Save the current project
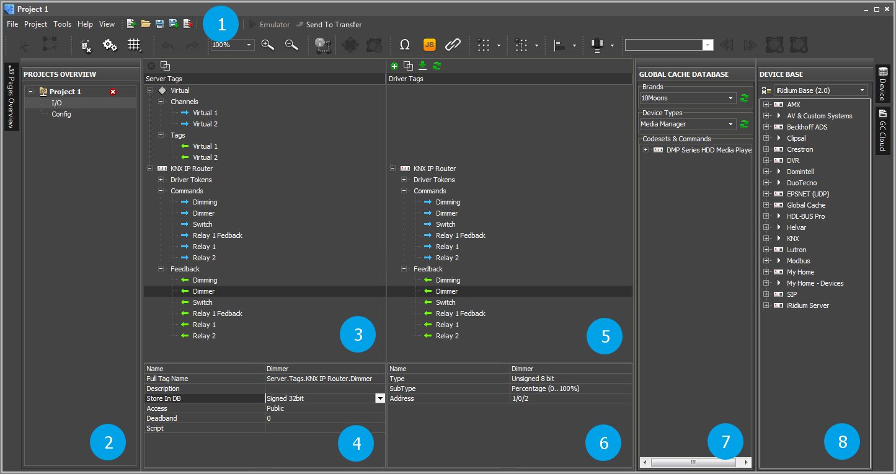896x474 pixels. (160, 23)
